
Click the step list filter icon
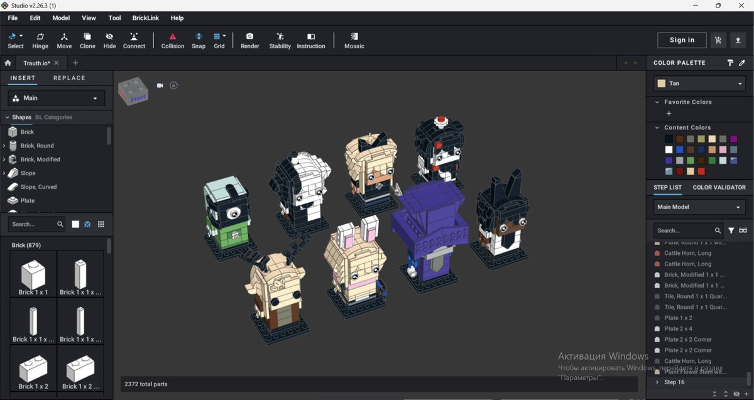[x=731, y=230]
